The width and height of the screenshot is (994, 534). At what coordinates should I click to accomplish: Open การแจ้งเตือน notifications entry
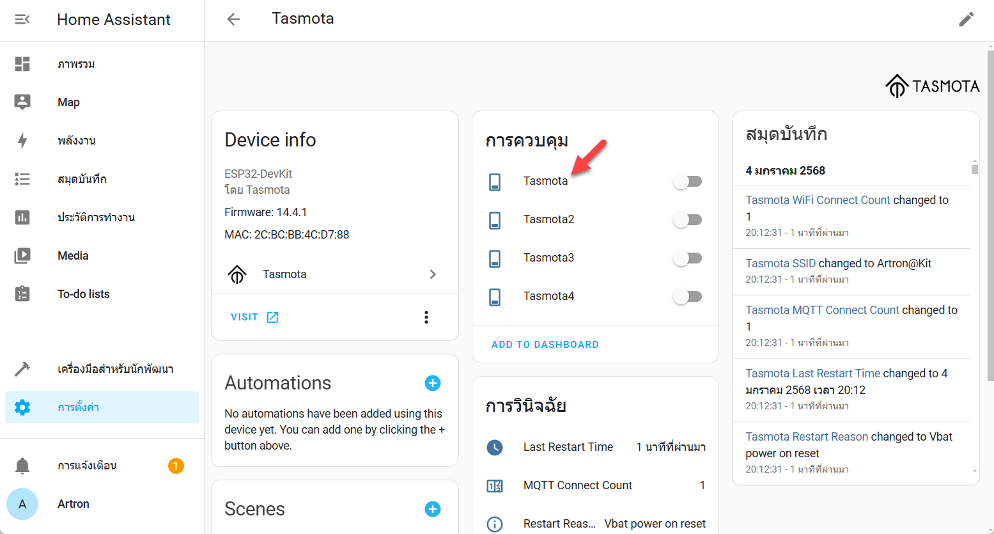click(102, 466)
